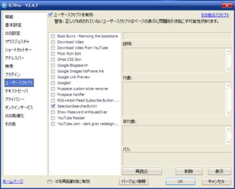Open the 基本設定 settings page

(x=13, y=25)
